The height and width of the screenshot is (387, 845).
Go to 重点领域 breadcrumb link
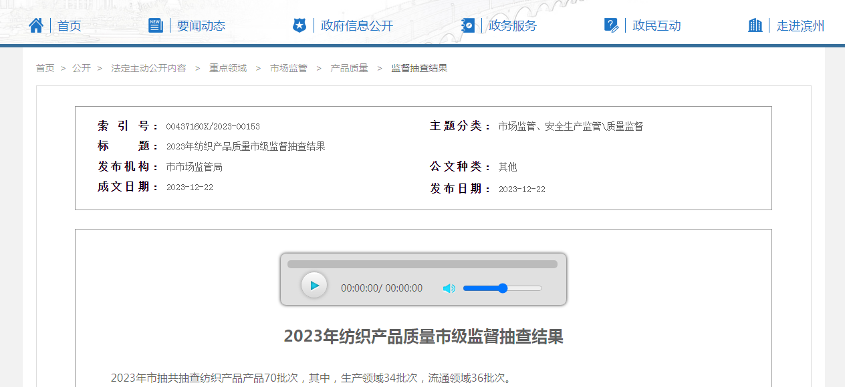pos(228,68)
